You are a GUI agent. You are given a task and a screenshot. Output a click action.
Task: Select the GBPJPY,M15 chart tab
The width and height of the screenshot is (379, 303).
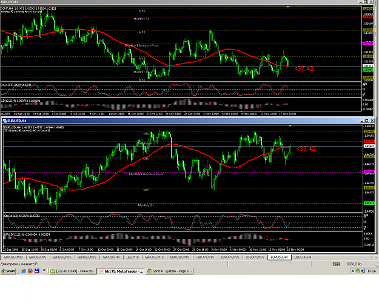[x=205, y=258]
